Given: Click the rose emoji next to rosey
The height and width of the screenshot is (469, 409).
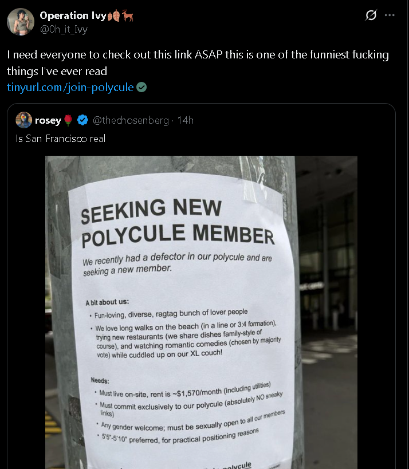Looking at the screenshot, I should (68, 120).
